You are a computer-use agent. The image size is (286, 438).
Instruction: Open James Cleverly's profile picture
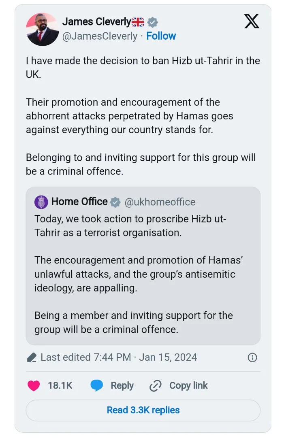coord(42,29)
